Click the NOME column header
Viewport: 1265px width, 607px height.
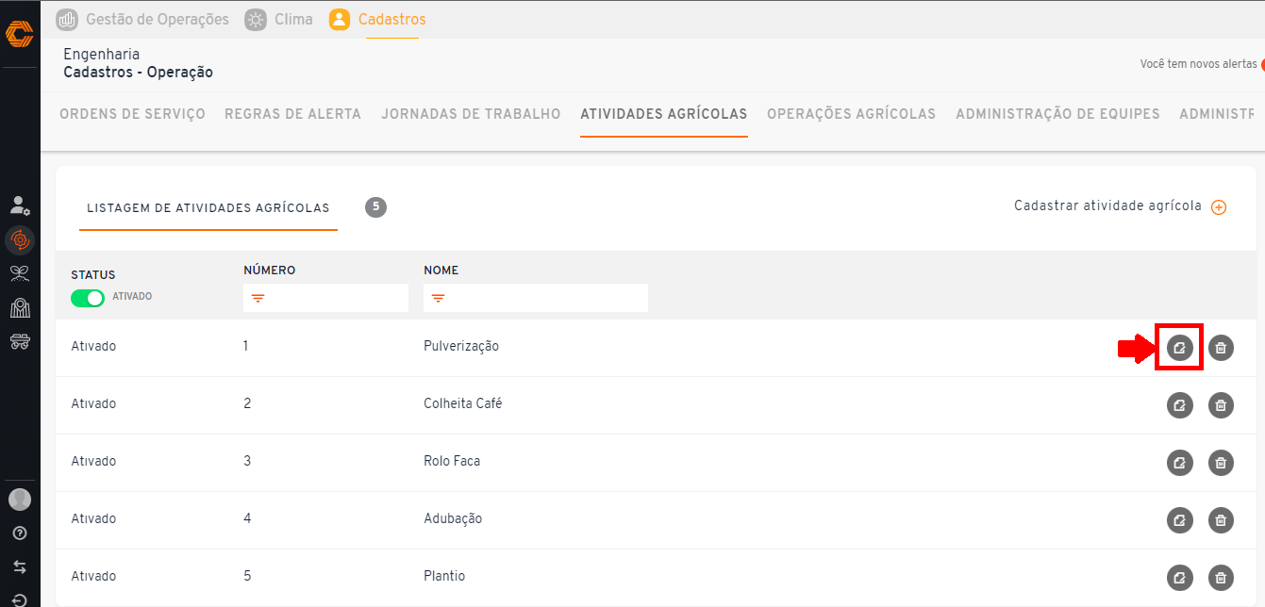coord(441,271)
